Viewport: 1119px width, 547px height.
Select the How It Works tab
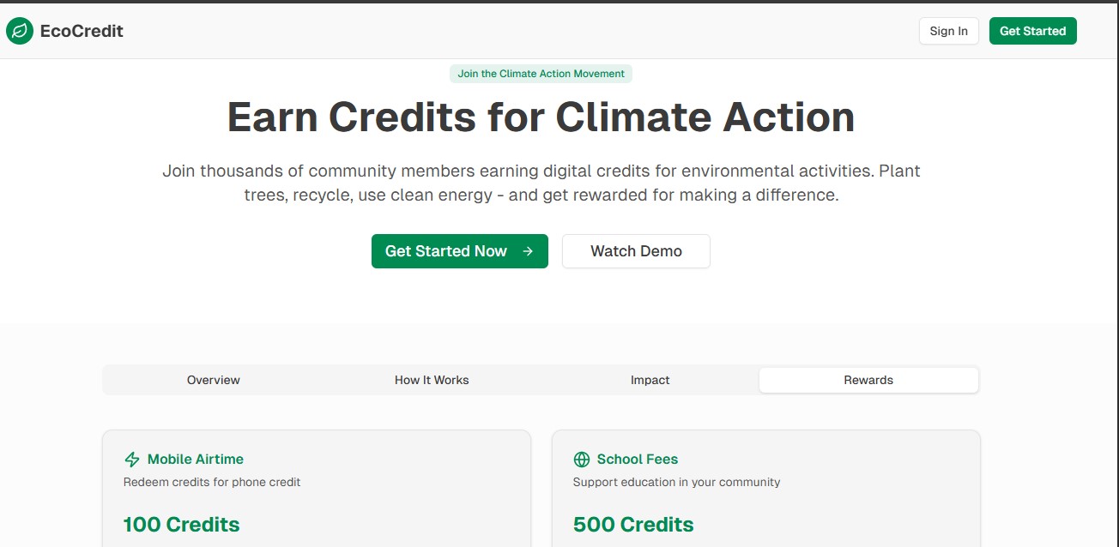click(432, 380)
